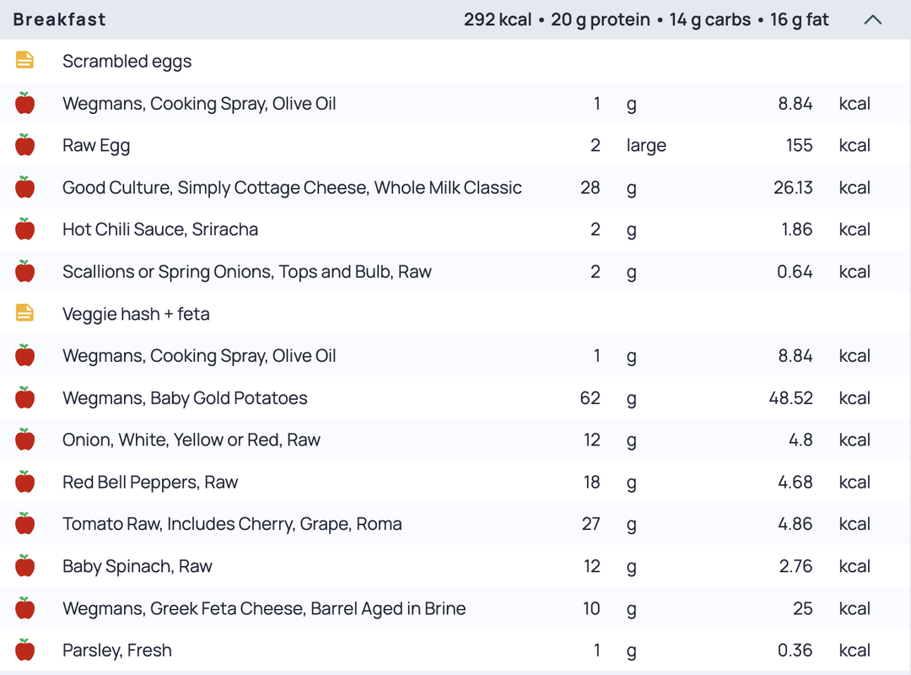The height and width of the screenshot is (675, 911).
Task: Click apple icon next to Hot Chili Sauce, Sriracha
Action: 24,229
